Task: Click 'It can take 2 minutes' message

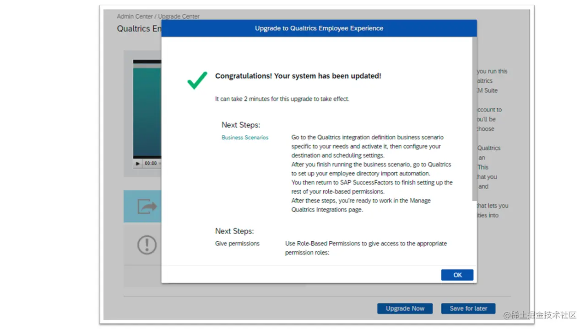Action: [282, 99]
